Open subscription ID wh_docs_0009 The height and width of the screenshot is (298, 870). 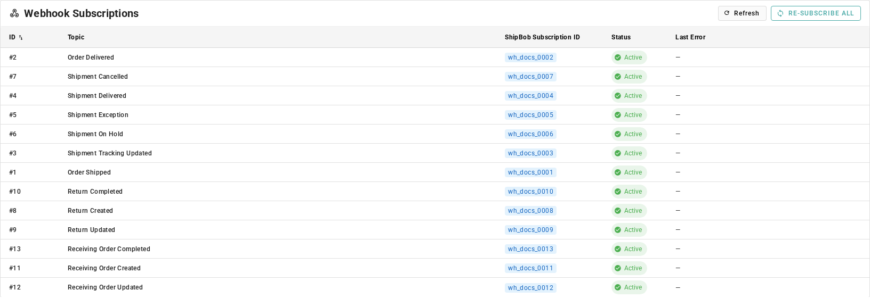530,230
